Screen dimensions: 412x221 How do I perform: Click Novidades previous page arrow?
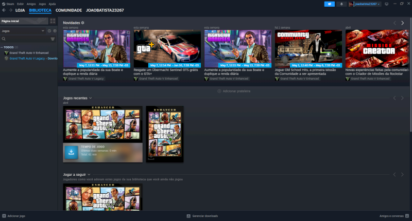click(394, 23)
